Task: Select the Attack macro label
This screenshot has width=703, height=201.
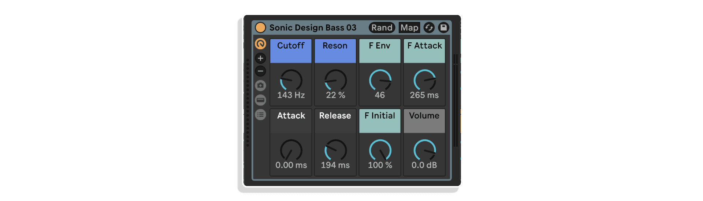Action: pos(291,121)
